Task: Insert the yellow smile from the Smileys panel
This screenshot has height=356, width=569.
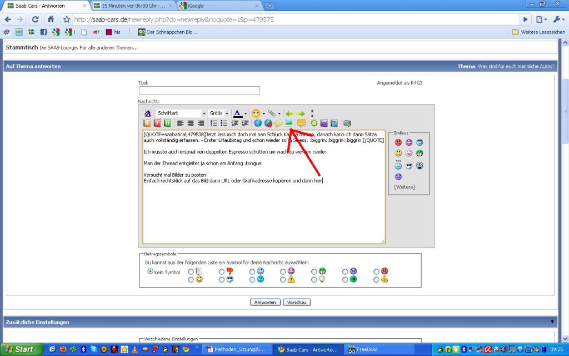Action: pos(398,153)
